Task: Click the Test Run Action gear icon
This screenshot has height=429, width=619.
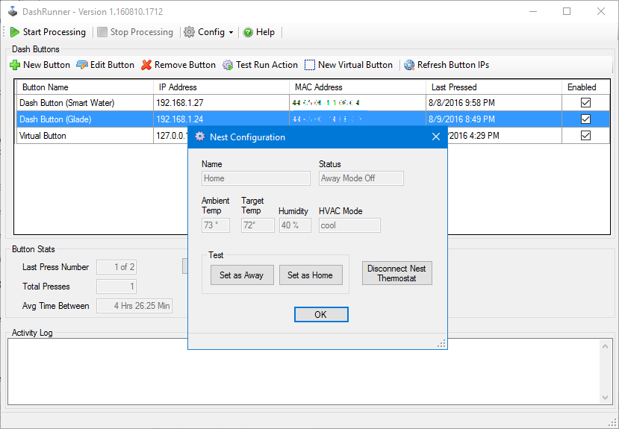Action: 228,65
